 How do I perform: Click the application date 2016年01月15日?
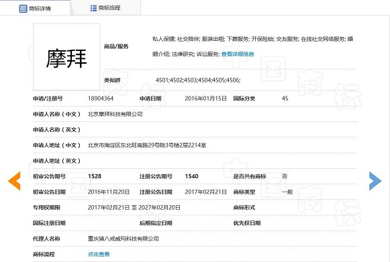pyautogui.click(x=205, y=99)
